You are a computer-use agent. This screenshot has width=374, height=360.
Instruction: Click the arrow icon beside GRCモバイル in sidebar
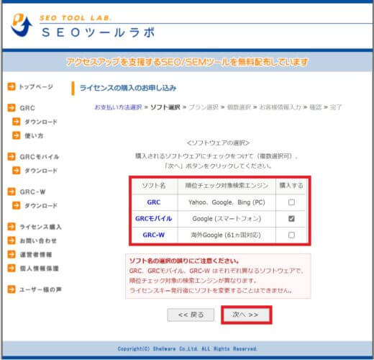point(12,157)
